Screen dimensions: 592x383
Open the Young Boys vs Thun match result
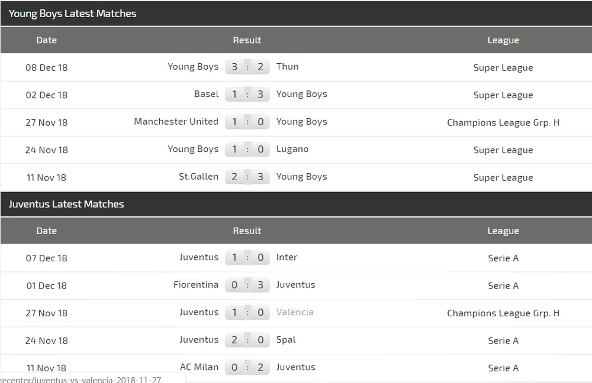(x=247, y=67)
